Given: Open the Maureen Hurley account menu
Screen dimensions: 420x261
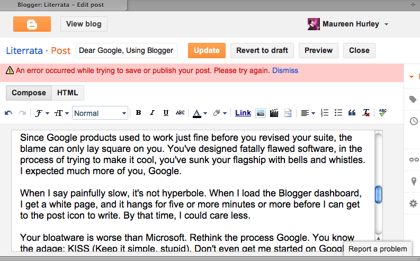Looking at the screenshot, I should click(x=348, y=24).
